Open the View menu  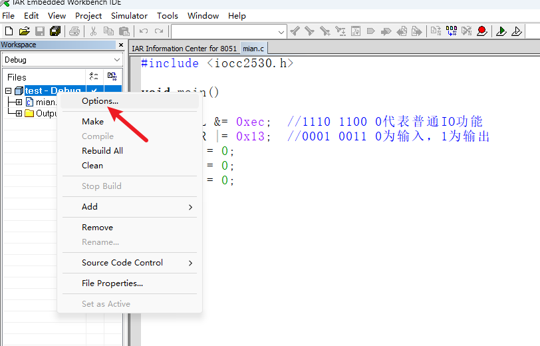tap(57, 16)
